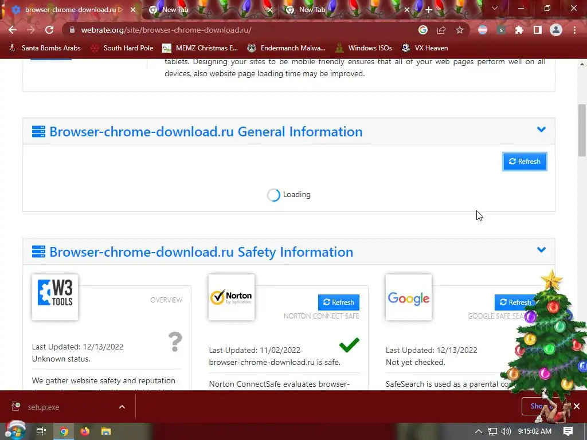View site info via the padlock icon

[72, 30]
